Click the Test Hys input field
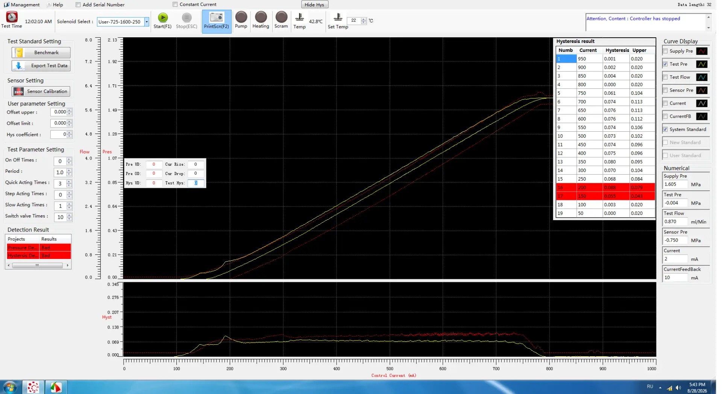Image resolution: width=722 pixels, height=394 pixels. (x=196, y=183)
